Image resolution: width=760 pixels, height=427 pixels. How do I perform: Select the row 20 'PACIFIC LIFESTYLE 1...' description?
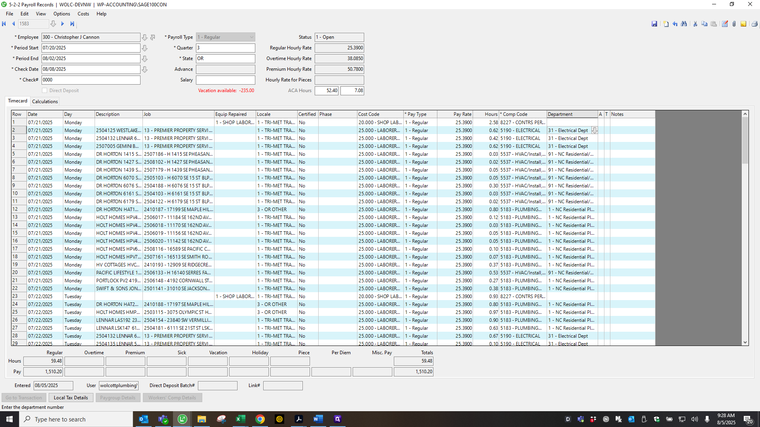click(118, 273)
